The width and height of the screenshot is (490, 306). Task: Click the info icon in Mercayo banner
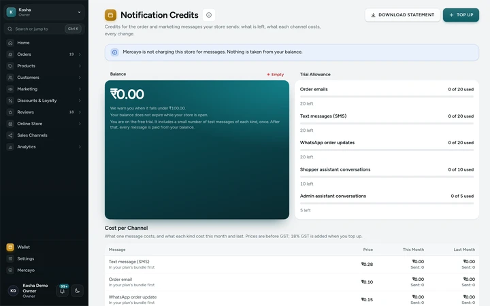tap(115, 52)
